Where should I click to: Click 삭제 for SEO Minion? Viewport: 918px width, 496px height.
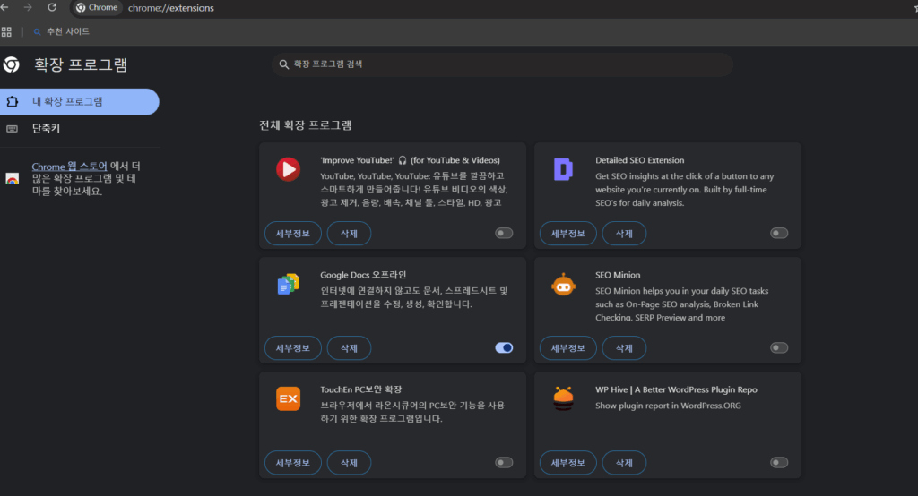coord(624,348)
